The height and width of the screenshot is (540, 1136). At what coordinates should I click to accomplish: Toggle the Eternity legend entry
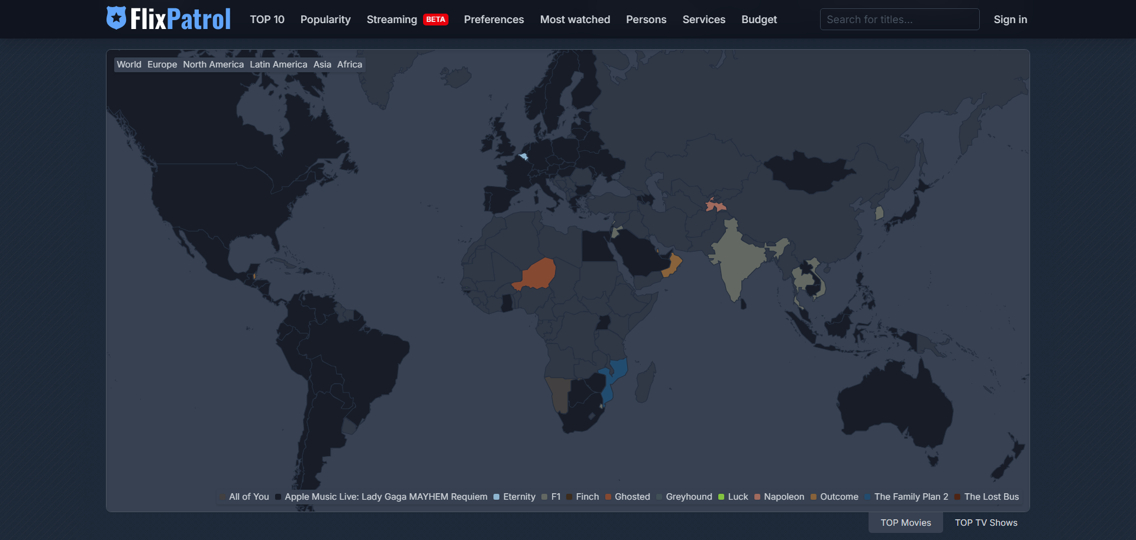coord(514,497)
